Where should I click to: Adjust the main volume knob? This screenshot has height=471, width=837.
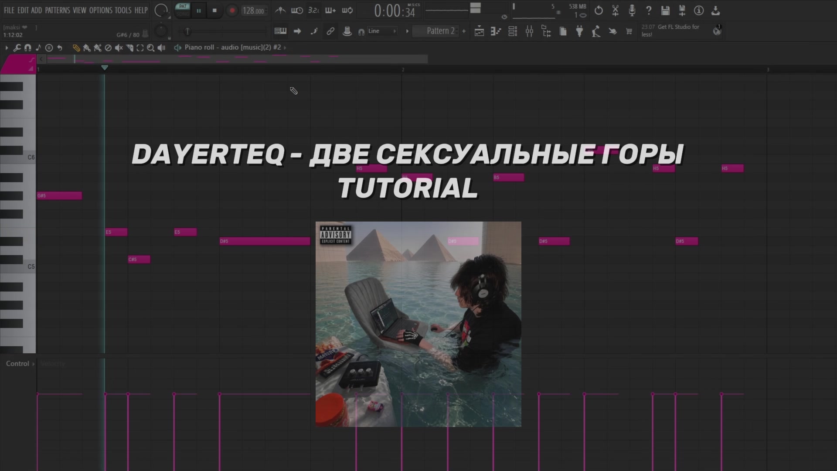161,10
